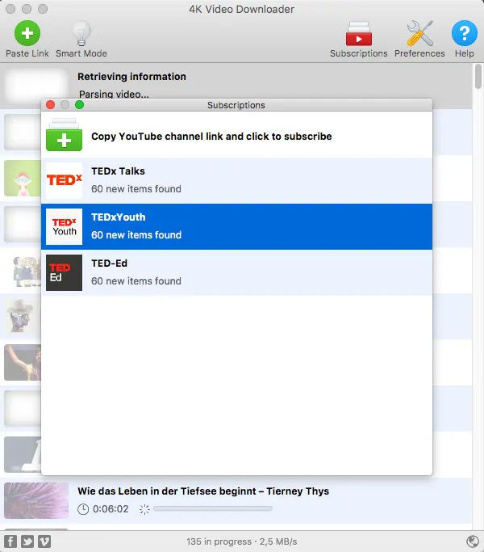Toggle the Smart Mode lightbulb
The height and width of the screenshot is (552, 484).
pos(81,33)
